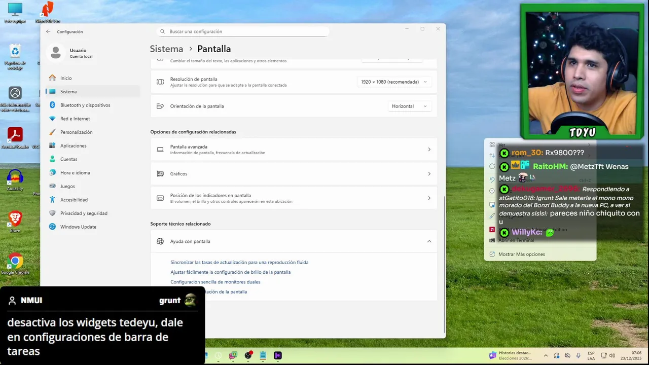
Task: Open OBS Studio from the taskbar
Action: [248, 355]
